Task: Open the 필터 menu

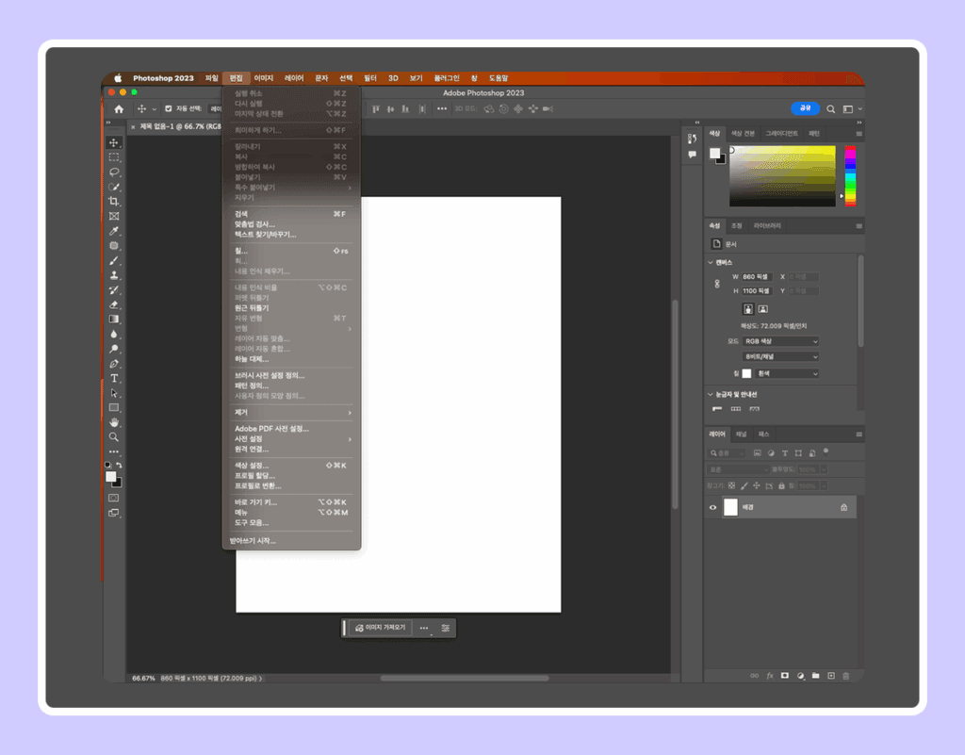Action: (x=369, y=78)
